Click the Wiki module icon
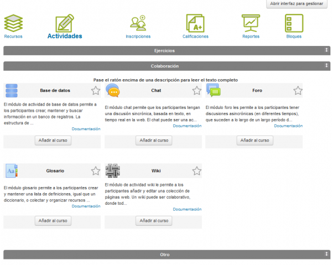 point(112,170)
